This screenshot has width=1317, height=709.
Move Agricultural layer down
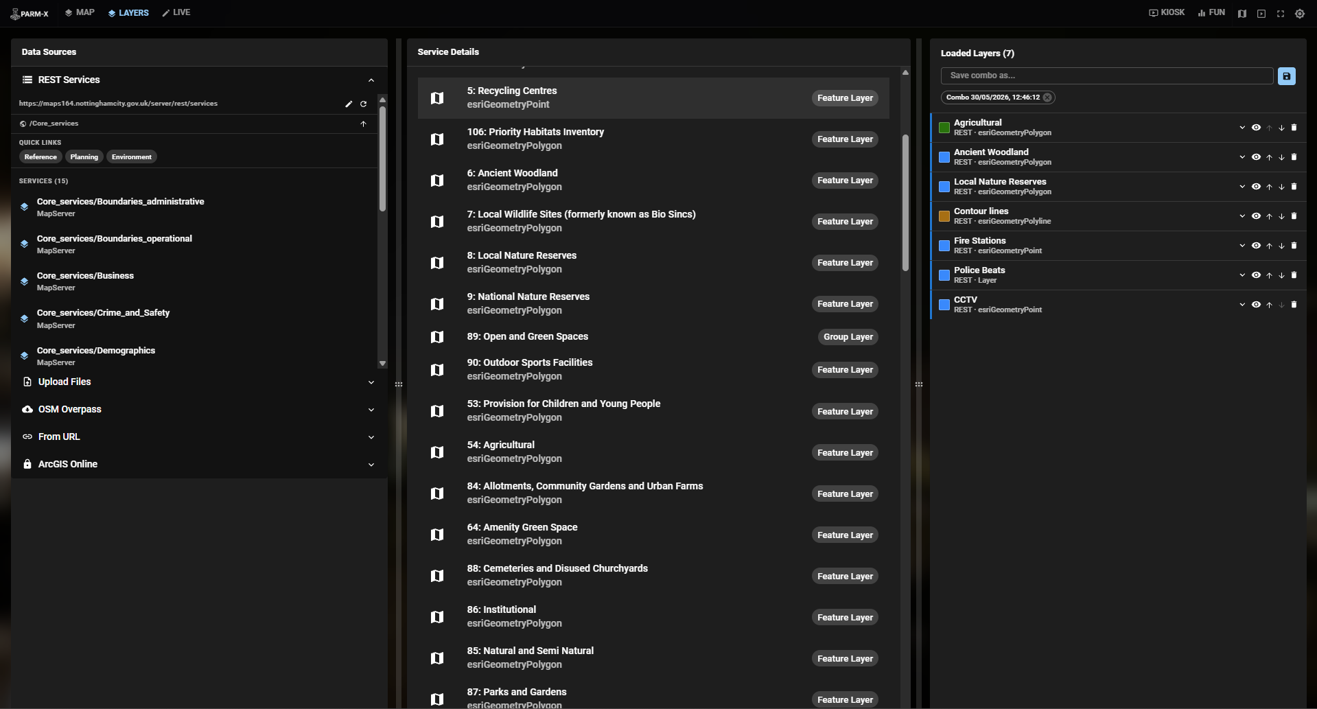coord(1281,128)
